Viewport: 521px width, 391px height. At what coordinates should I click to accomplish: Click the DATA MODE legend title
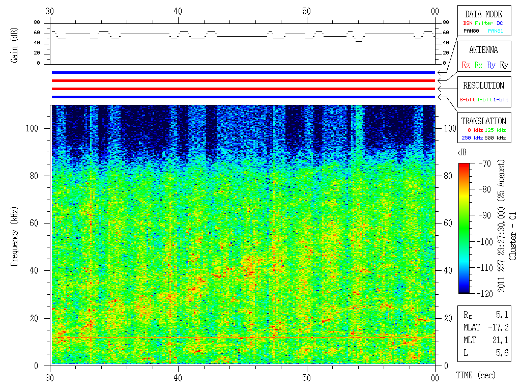point(483,14)
